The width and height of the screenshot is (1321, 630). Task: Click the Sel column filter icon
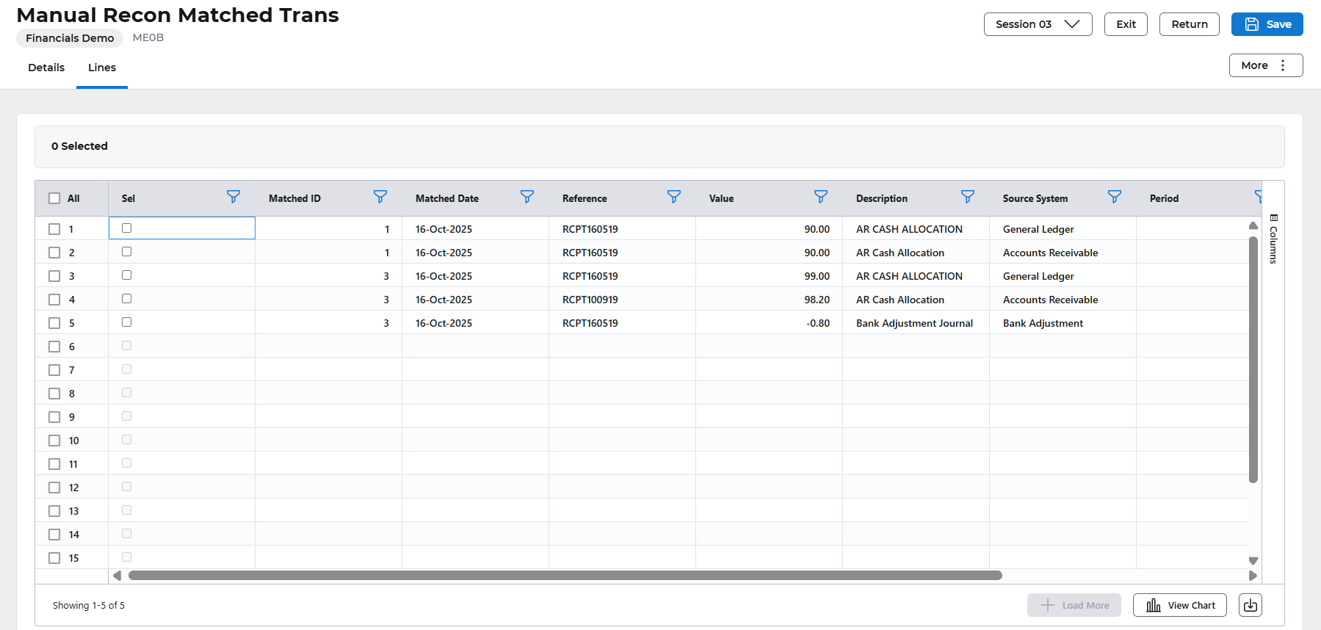[233, 197]
